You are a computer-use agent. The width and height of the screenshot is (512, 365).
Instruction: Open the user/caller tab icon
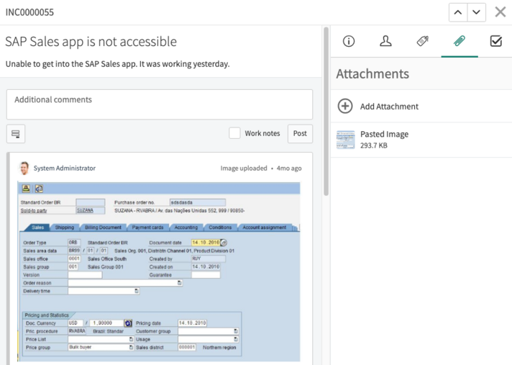tap(385, 41)
